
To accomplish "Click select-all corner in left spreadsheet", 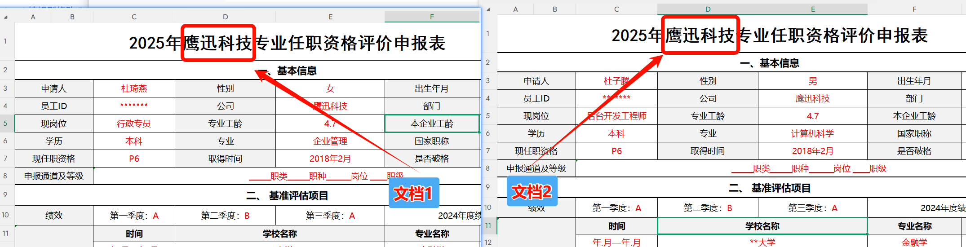I will click(x=7, y=17).
